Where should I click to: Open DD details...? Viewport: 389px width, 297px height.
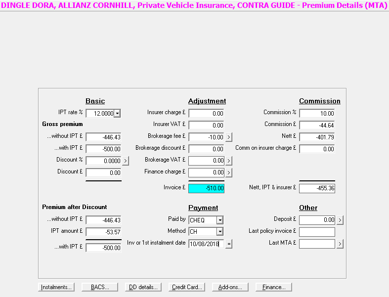click(143, 287)
